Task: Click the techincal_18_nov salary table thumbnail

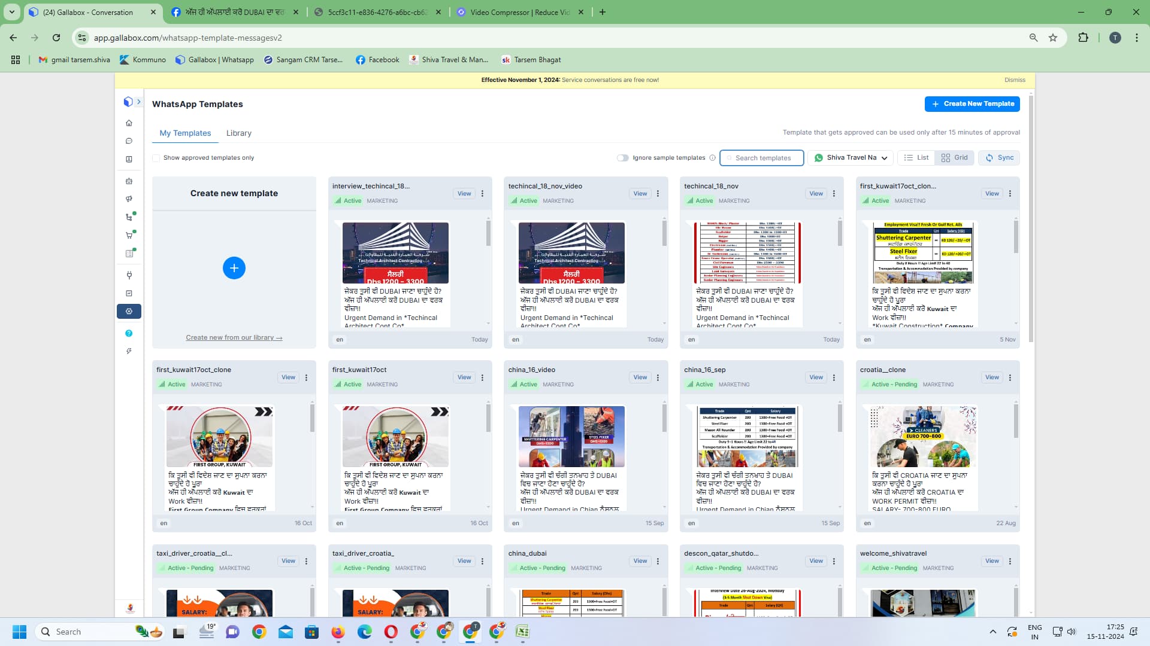Action: click(747, 252)
